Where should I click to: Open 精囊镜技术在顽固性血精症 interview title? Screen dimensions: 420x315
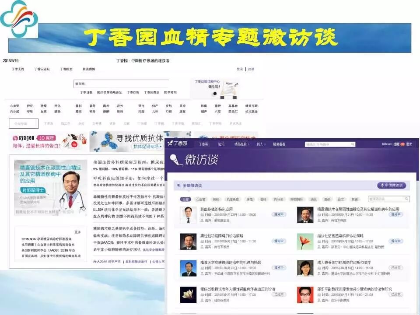(358, 209)
